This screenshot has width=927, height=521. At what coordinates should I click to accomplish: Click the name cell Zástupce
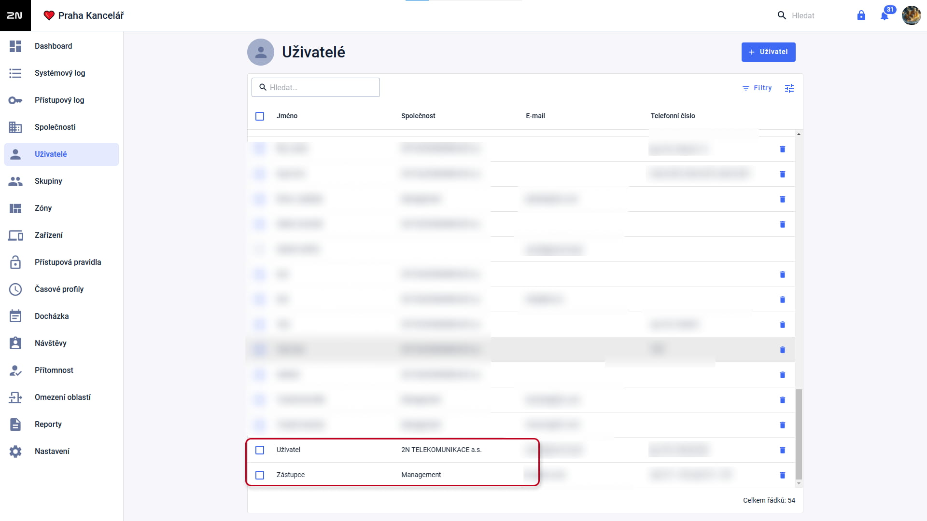click(290, 475)
